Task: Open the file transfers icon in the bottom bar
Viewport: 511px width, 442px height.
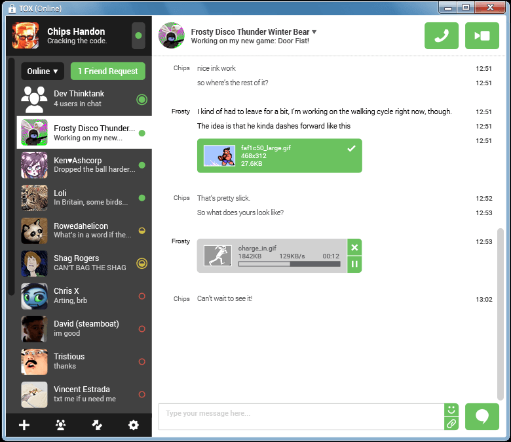Action: point(97,425)
